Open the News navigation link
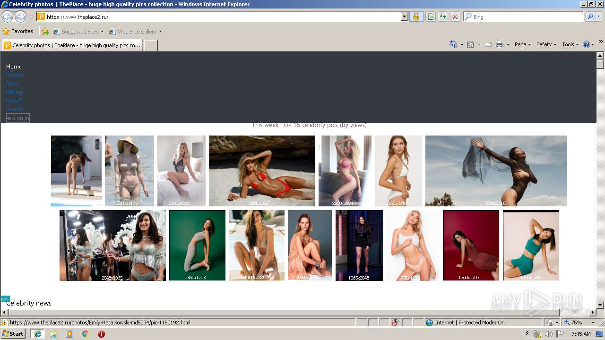605x340 pixels. point(13,84)
